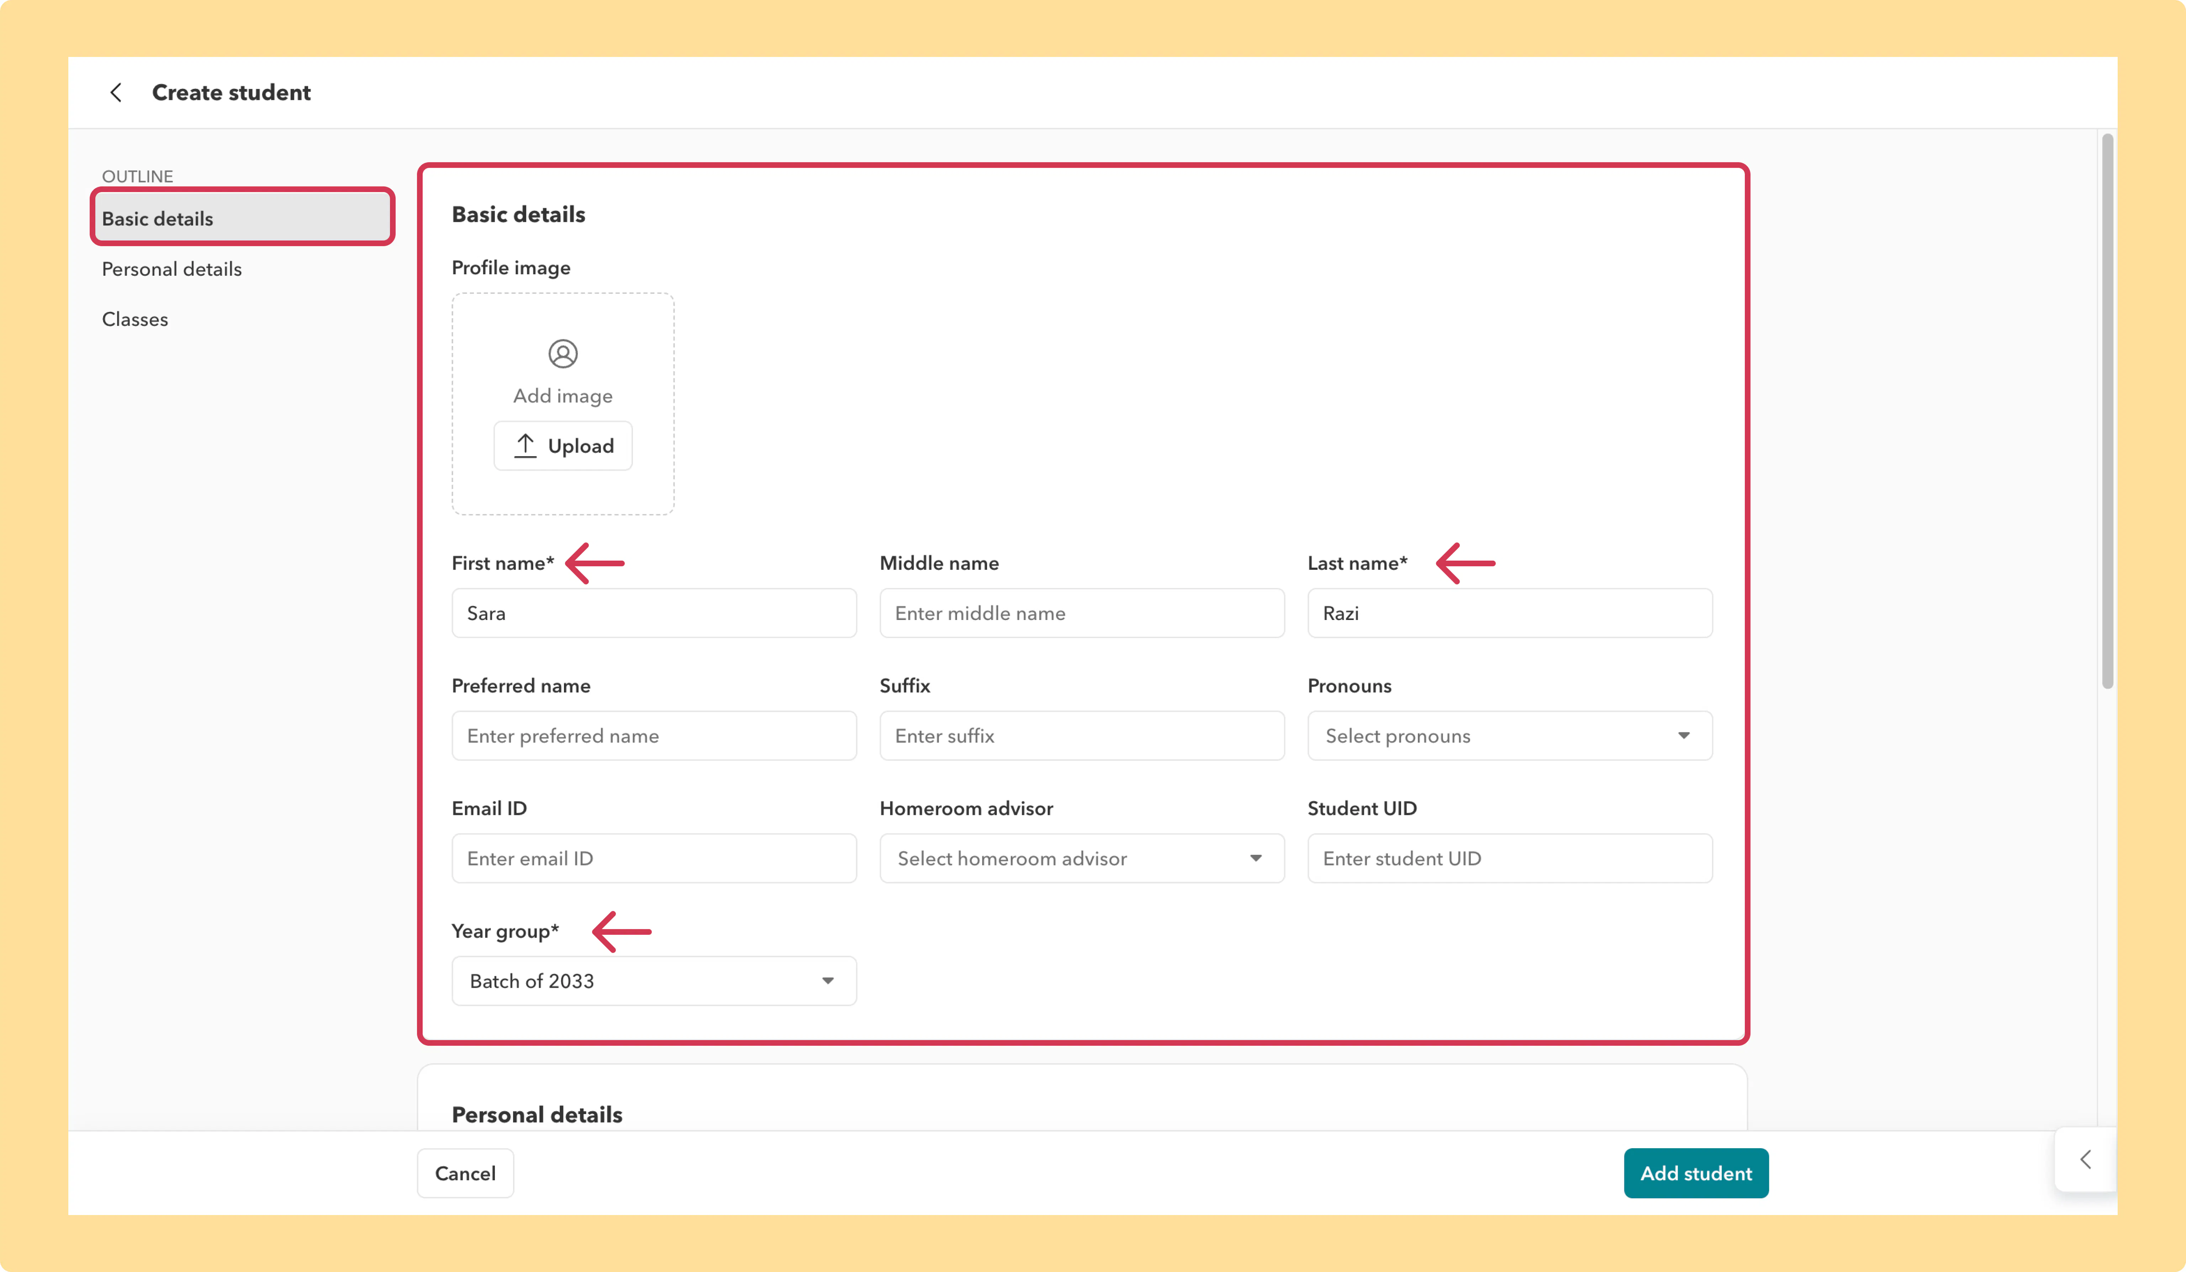The image size is (2186, 1272).
Task: Expand the side panel chevron at bottom right
Action: tap(2086, 1159)
